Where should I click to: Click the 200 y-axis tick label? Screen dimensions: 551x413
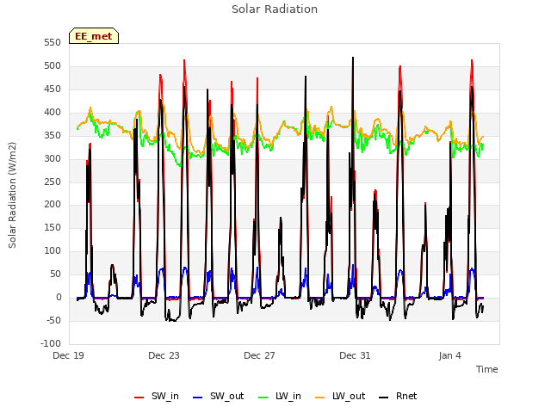[53, 205]
